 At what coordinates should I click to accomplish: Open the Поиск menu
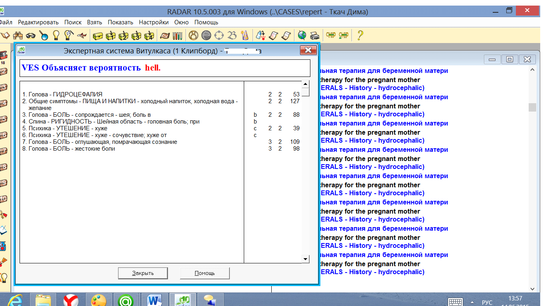point(73,22)
